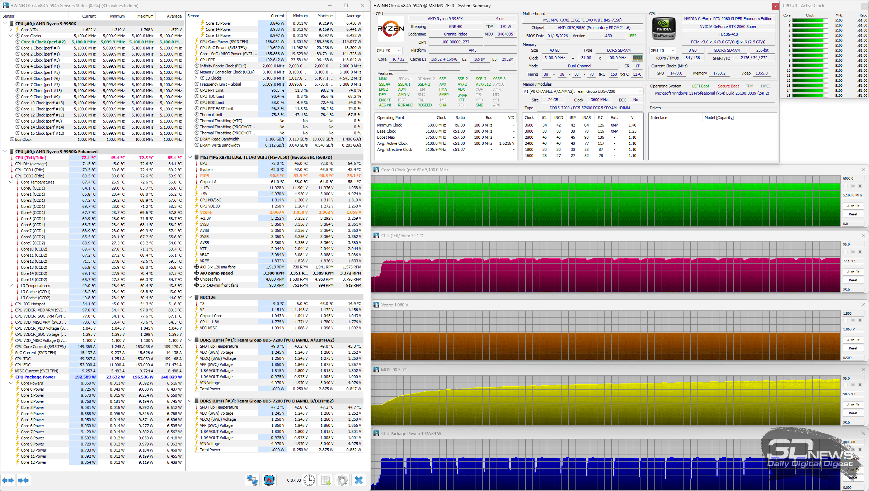Expand the Core VIDs tree node
Screen dimensions: 869x491
click(x=11, y=30)
